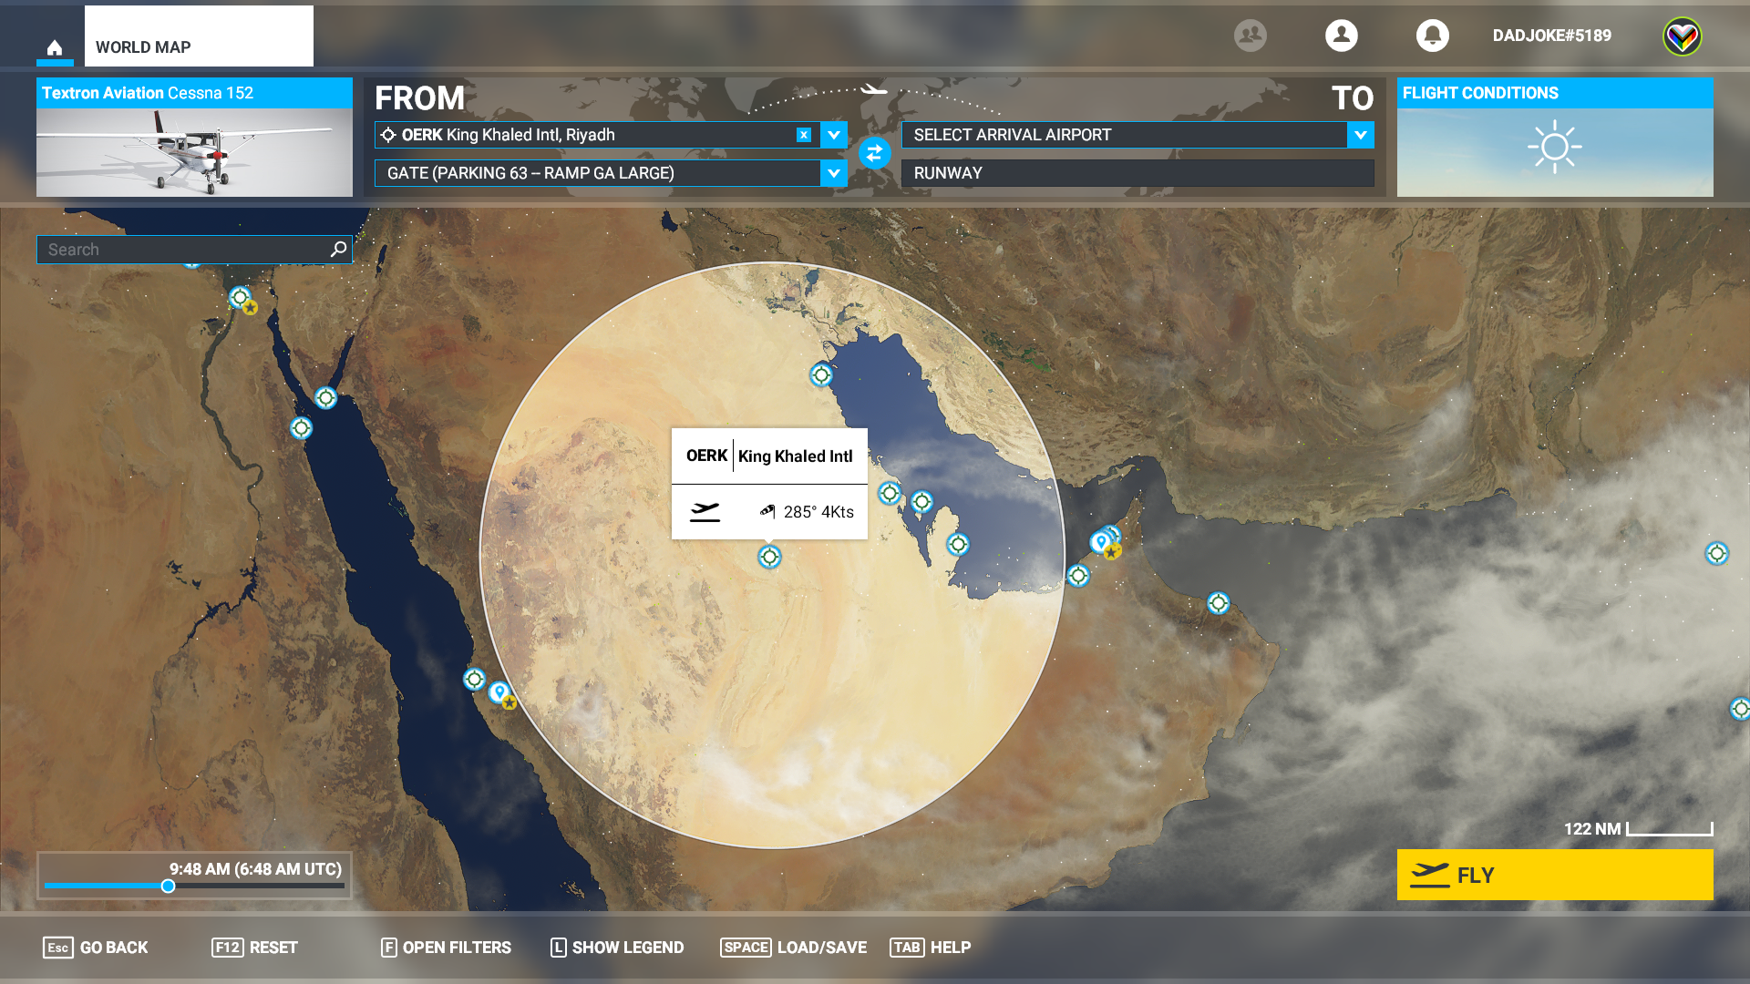Click the yellow FLY button
Viewport: 1750px width, 984px height.
pyautogui.click(x=1555, y=875)
